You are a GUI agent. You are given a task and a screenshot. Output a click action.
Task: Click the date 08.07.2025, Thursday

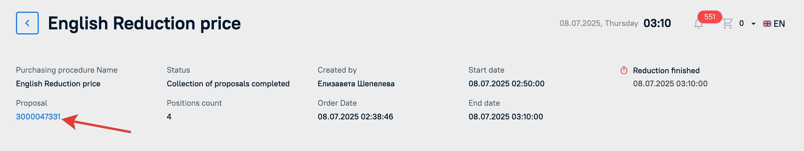coord(599,23)
